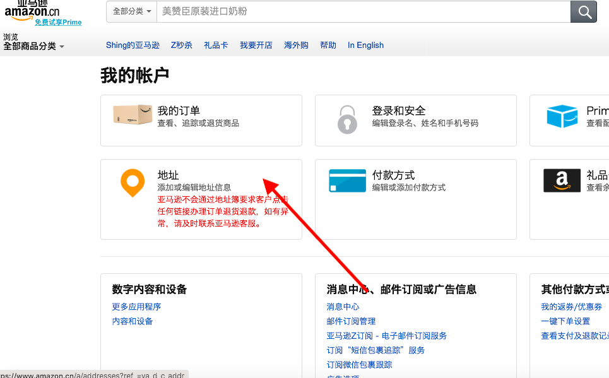Open the 内容和设备 link
This screenshot has width=609, height=378.
click(133, 321)
